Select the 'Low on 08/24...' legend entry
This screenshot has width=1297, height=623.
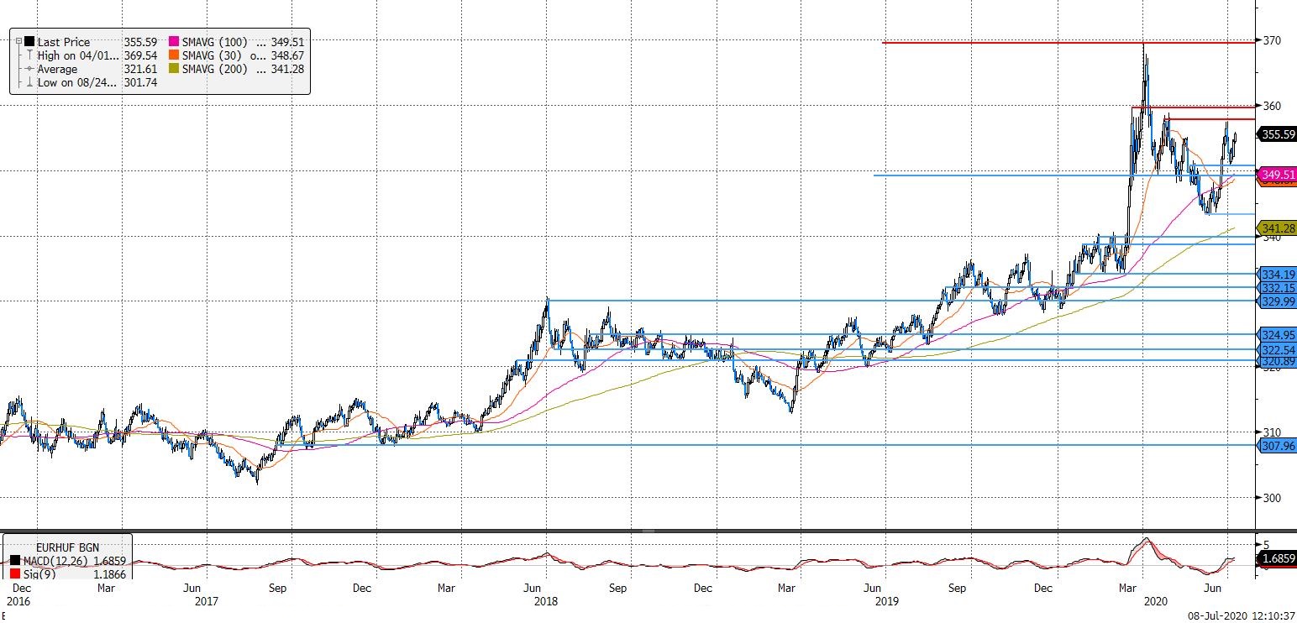click(78, 82)
